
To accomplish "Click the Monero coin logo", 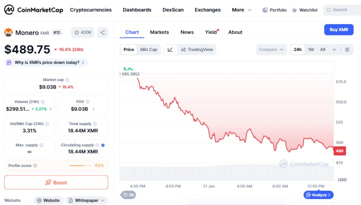I will [x=9, y=32].
